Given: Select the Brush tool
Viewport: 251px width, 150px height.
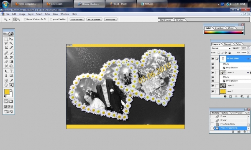Looking at the screenshot, I should tap(11, 53).
